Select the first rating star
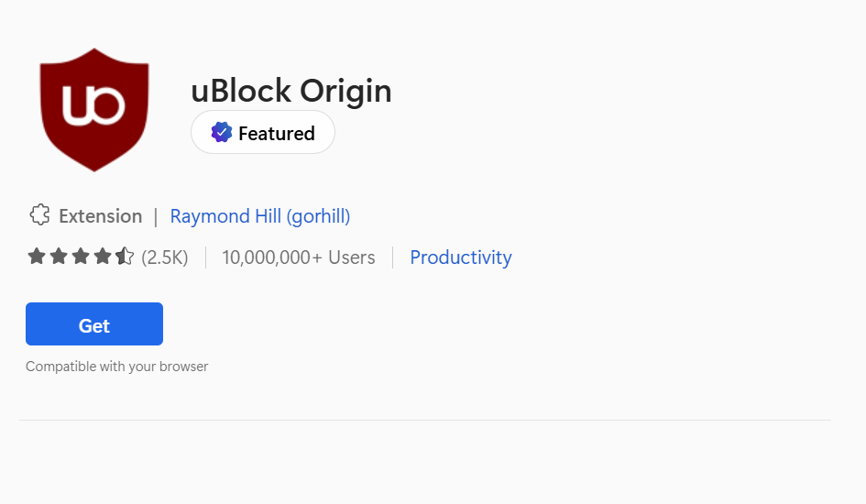The width and height of the screenshot is (866, 504). 37,257
